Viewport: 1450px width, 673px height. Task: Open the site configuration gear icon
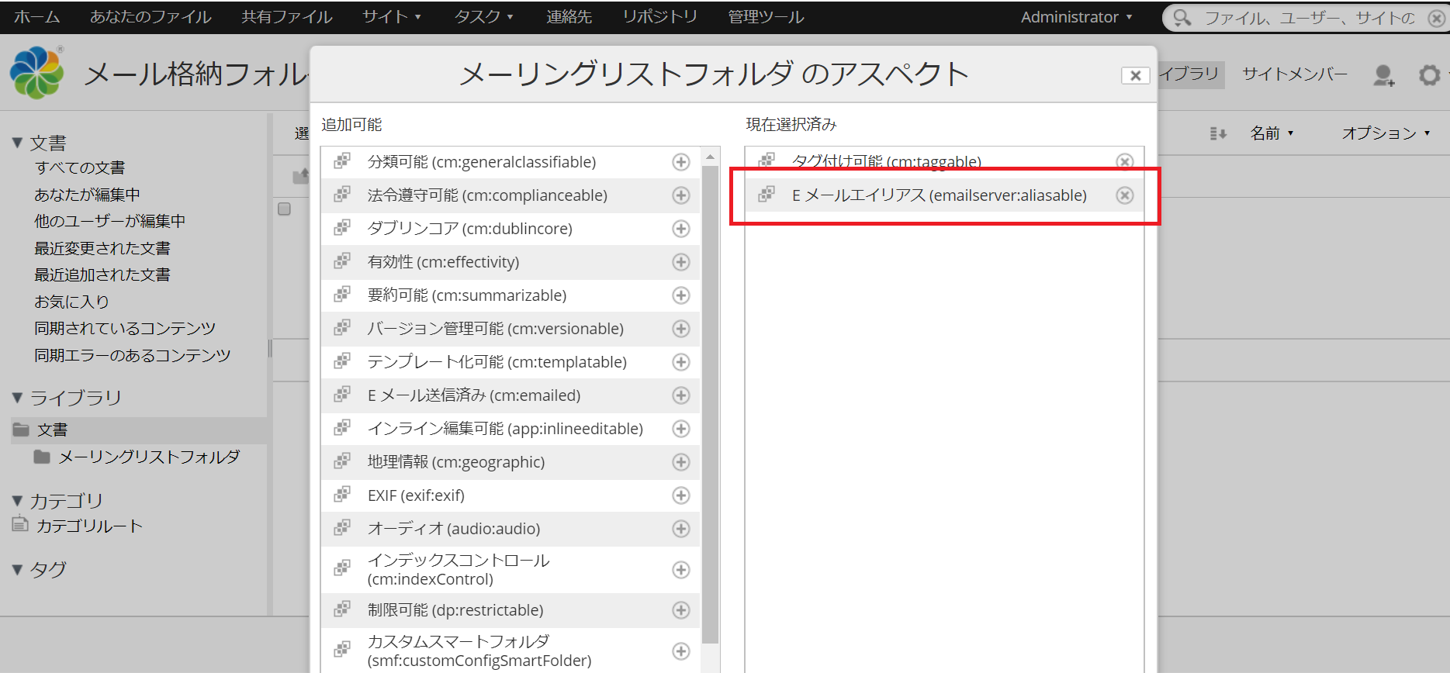coord(1429,75)
